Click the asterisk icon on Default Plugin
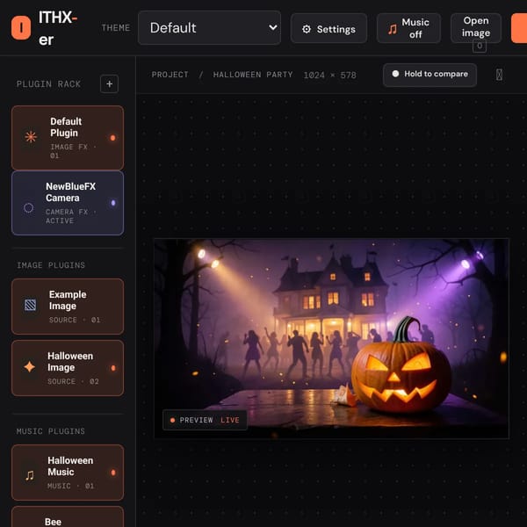Image resolution: width=527 pixels, height=527 pixels. point(31,137)
